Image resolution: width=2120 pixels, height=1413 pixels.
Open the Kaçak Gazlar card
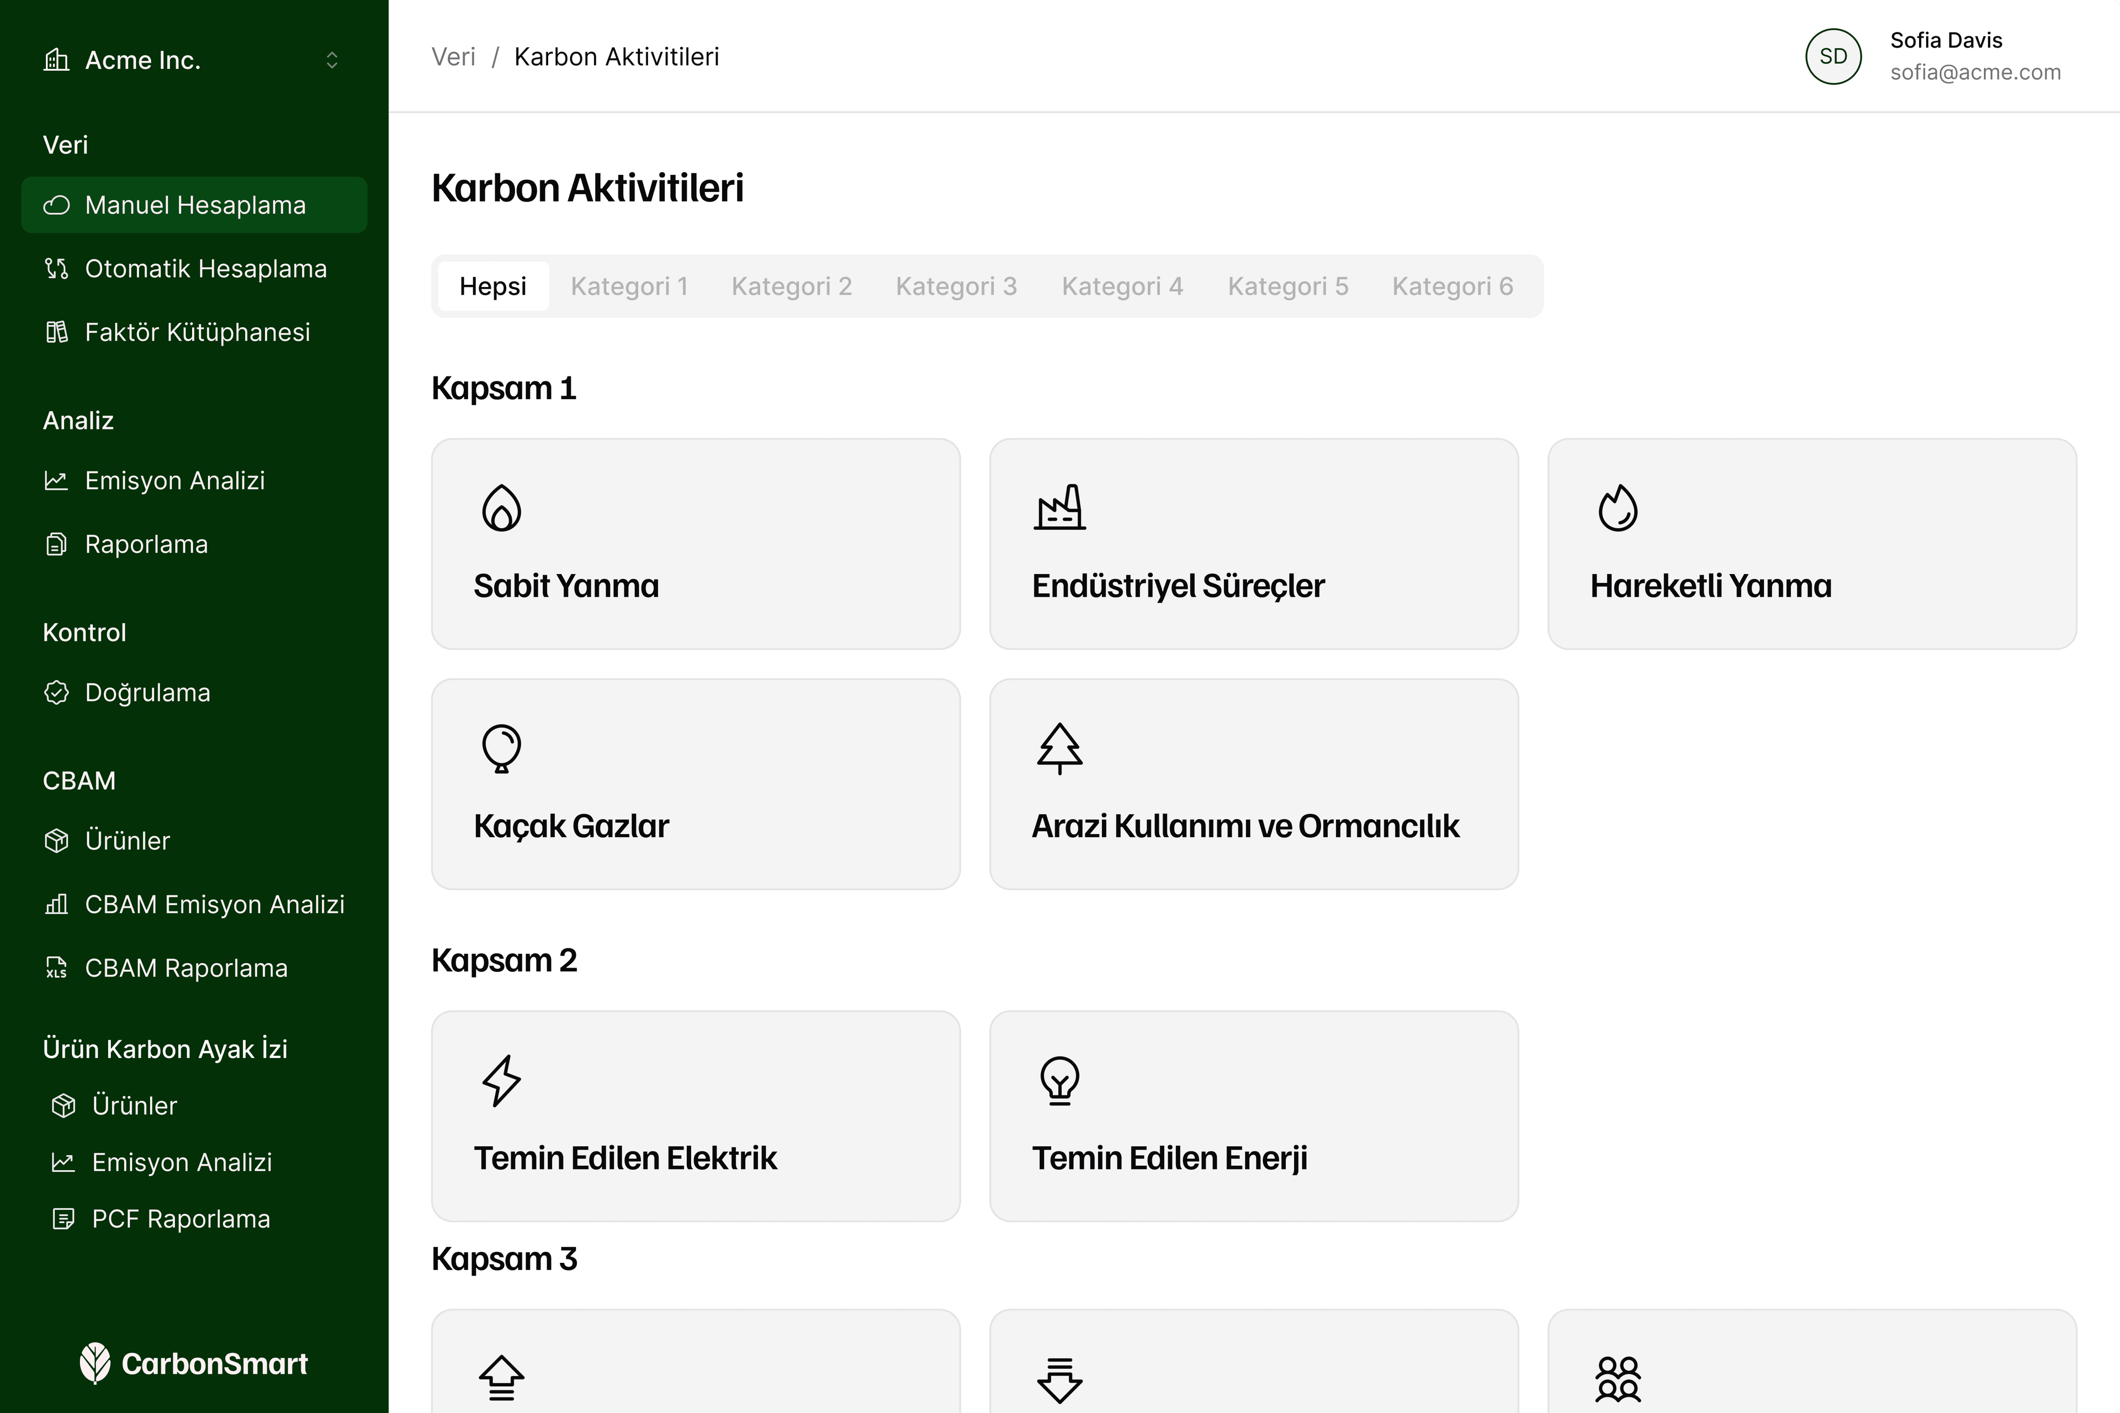696,784
